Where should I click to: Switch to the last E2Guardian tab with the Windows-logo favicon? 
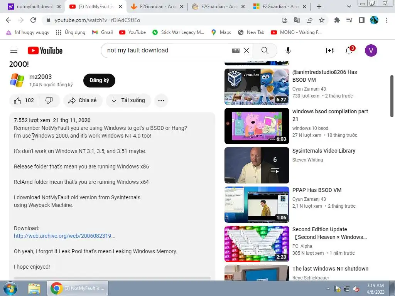[x=280, y=7]
